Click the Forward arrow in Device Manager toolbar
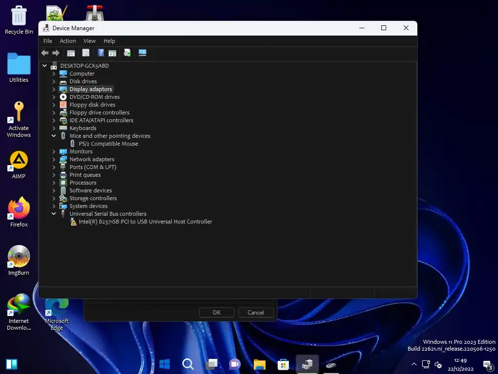The width and height of the screenshot is (498, 374). pos(56,53)
